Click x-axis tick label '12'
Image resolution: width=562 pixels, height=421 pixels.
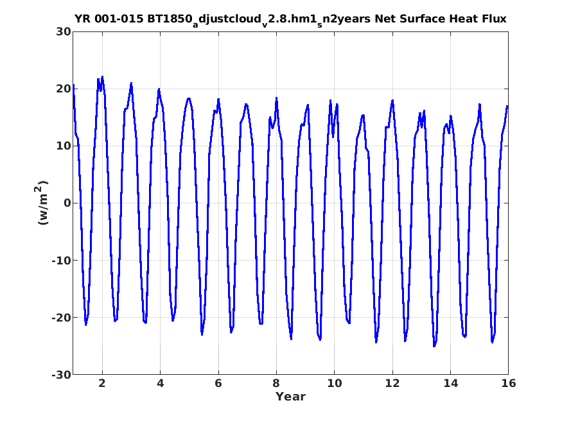click(392, 383)
